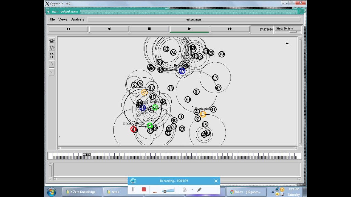Viewport: 351px width, 197px height.
Task: Click the red DDOS Attack node
Action: [x=134, y=129]
